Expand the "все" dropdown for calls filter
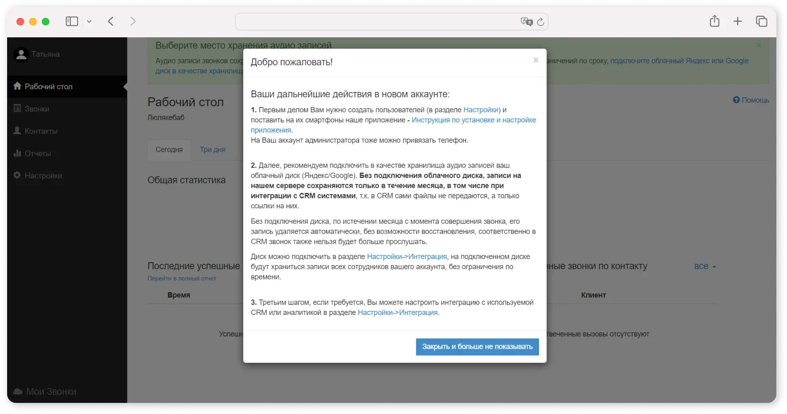 point(705,267)
